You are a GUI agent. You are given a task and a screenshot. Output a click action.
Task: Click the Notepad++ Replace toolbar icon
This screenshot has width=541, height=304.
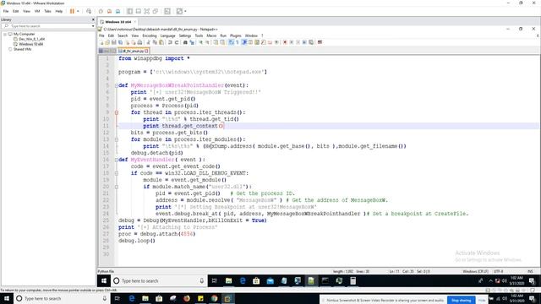[192, 42]
